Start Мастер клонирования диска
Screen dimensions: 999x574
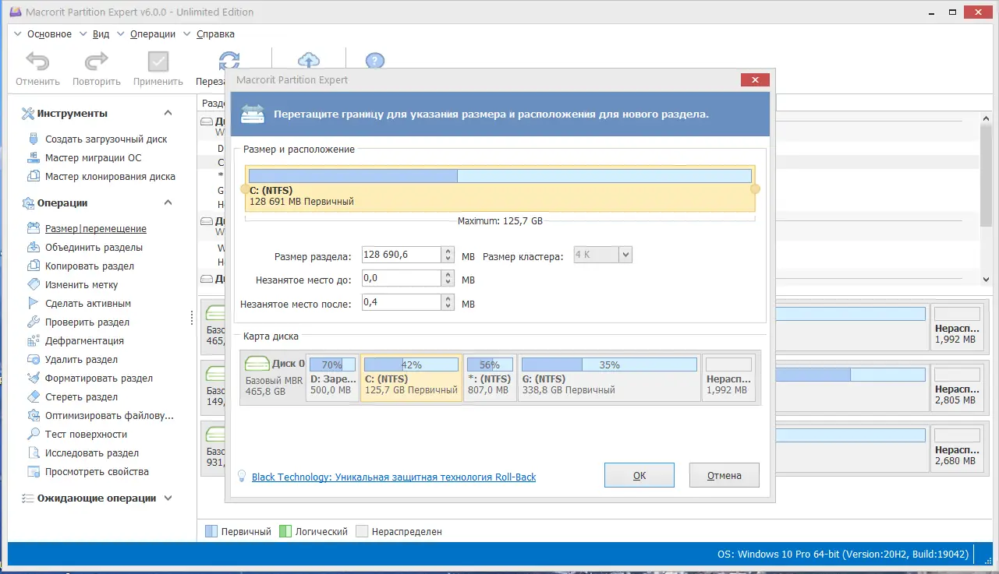click(x=110, y=177)
